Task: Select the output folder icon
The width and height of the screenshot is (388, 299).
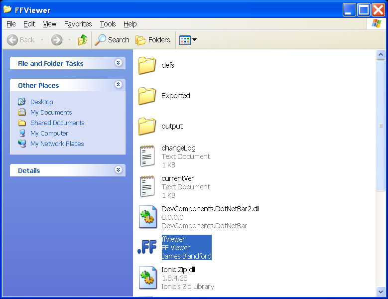Action: 147,127
